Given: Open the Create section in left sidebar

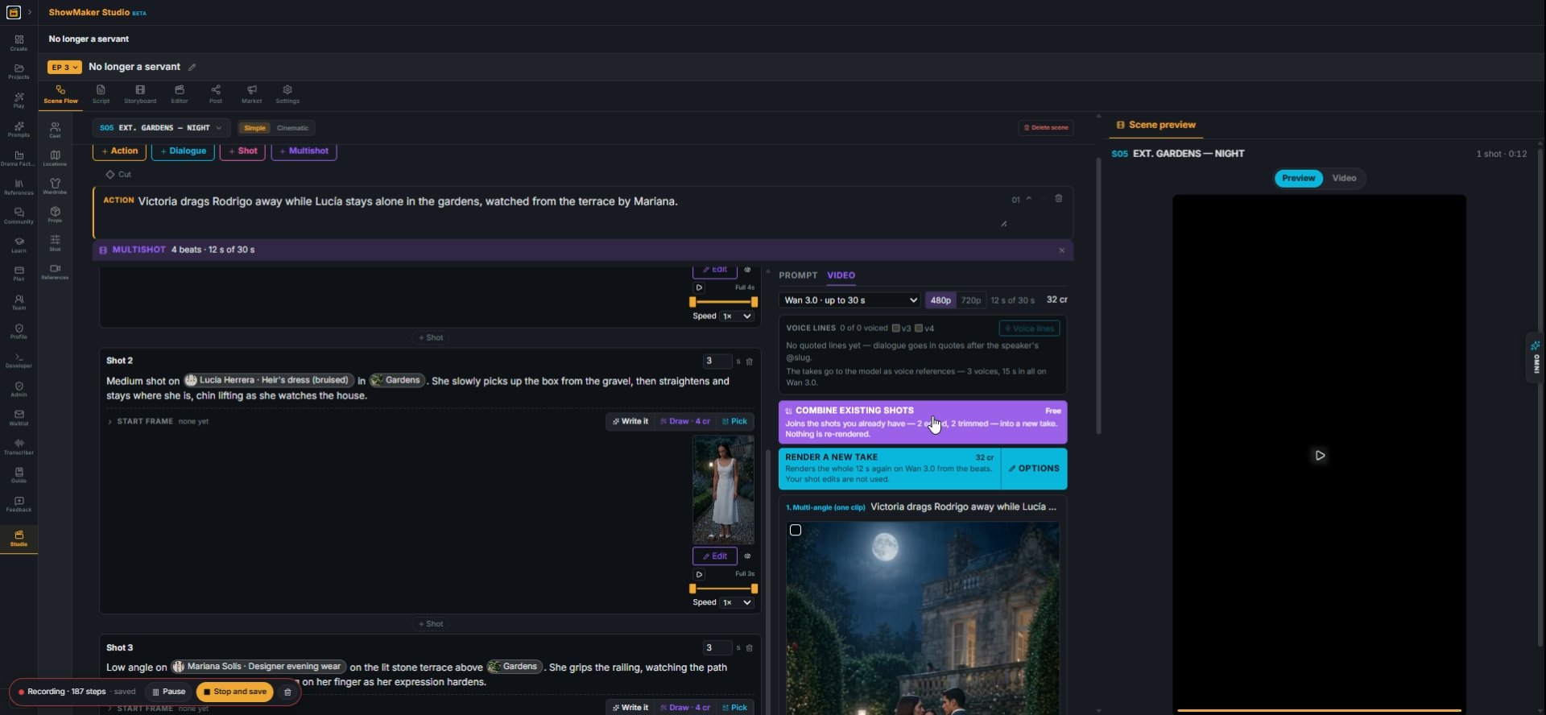Looking at the screenshot, I should click(x=19, y=43).
